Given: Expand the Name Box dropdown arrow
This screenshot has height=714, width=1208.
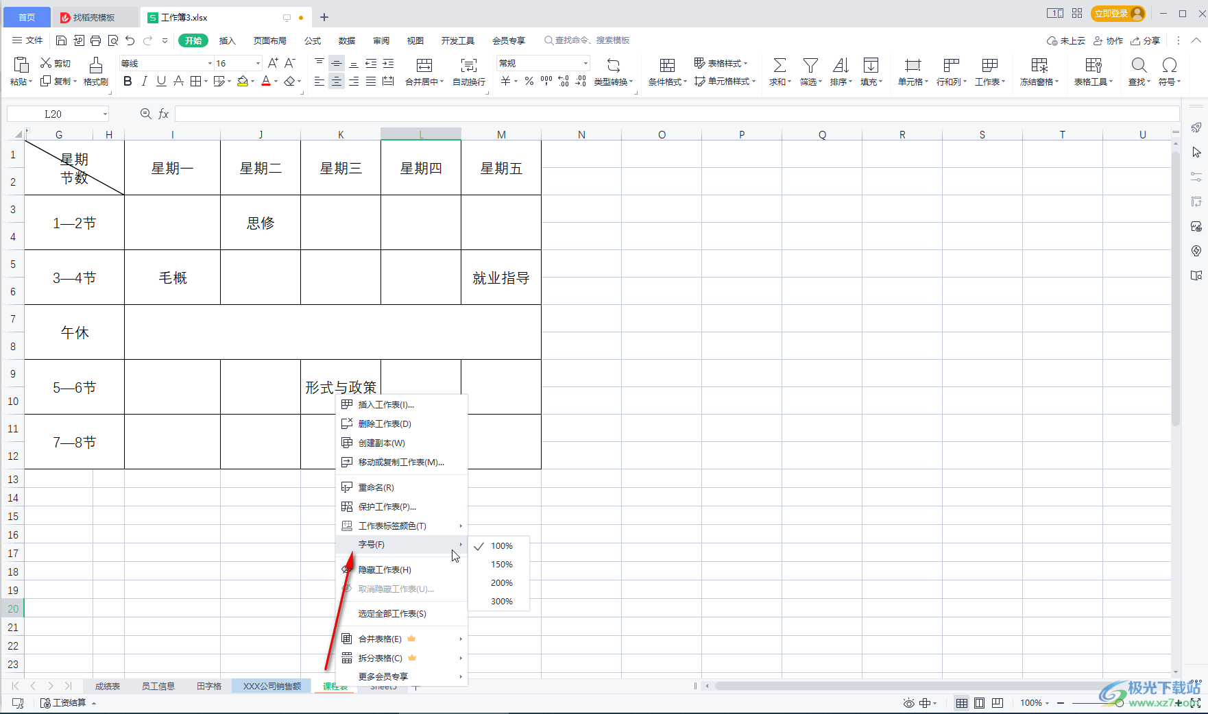Looking at the screenshot, I should 105,114.
